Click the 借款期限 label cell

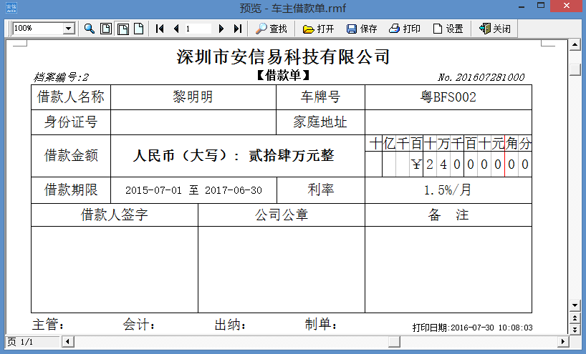(71, 190)
